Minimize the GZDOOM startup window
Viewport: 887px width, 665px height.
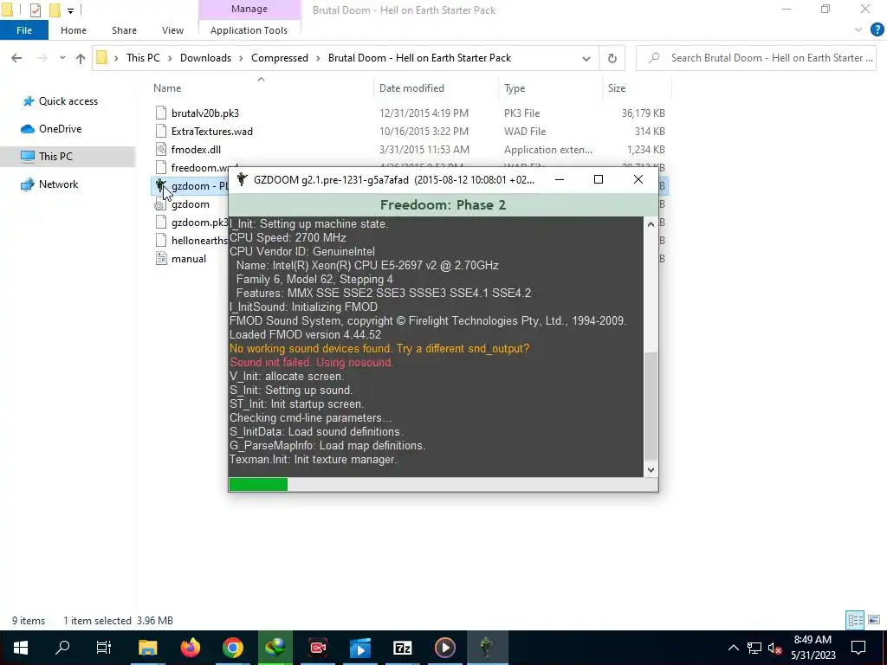pyautogui.click(x=560, y=180)
